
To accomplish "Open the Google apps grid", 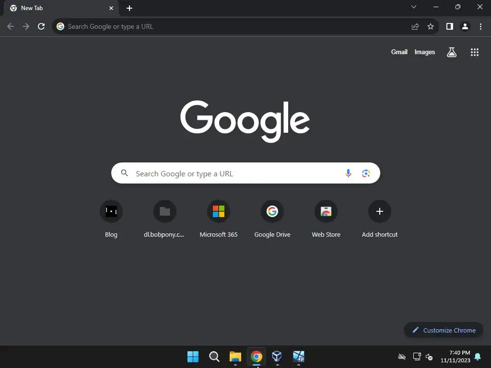I will click(474, 52).
